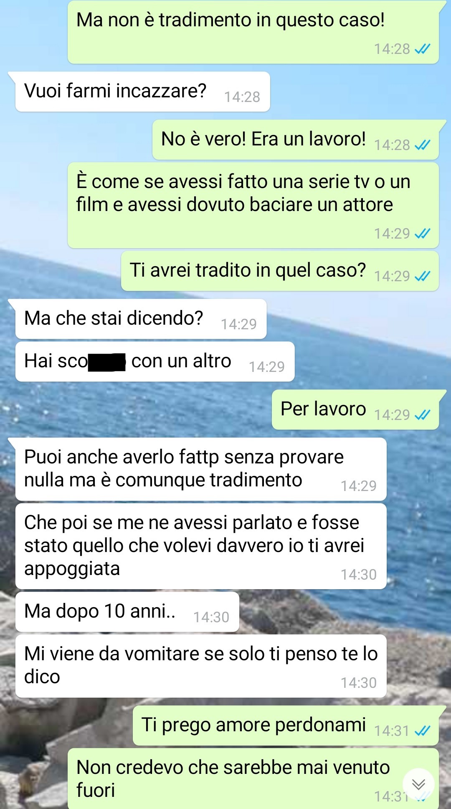Click blue double ticks on 'Ti prego amore perdonami'
This screenshot has width=451, height=809.
422,731
